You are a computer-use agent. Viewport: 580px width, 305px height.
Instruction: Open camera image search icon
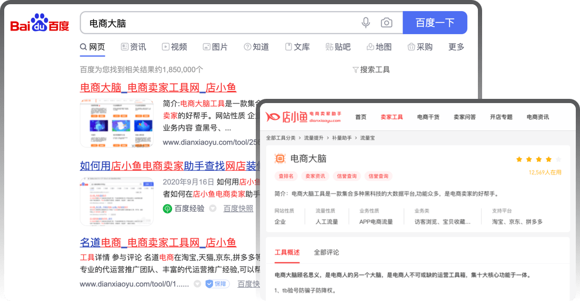click(387, 23)
